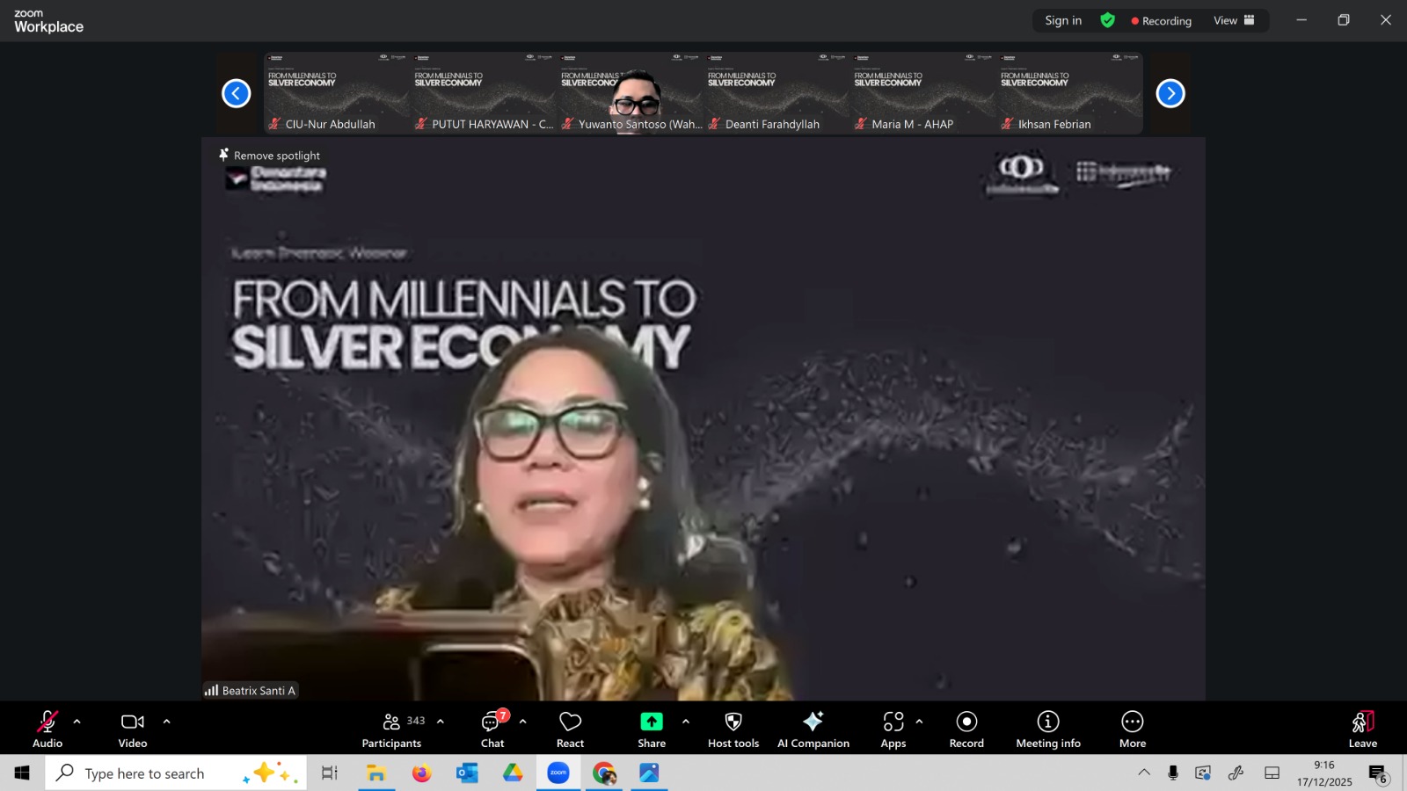Open the More options menu
This screenshot has height=791, width=1407.
[x=1132, y=729]
